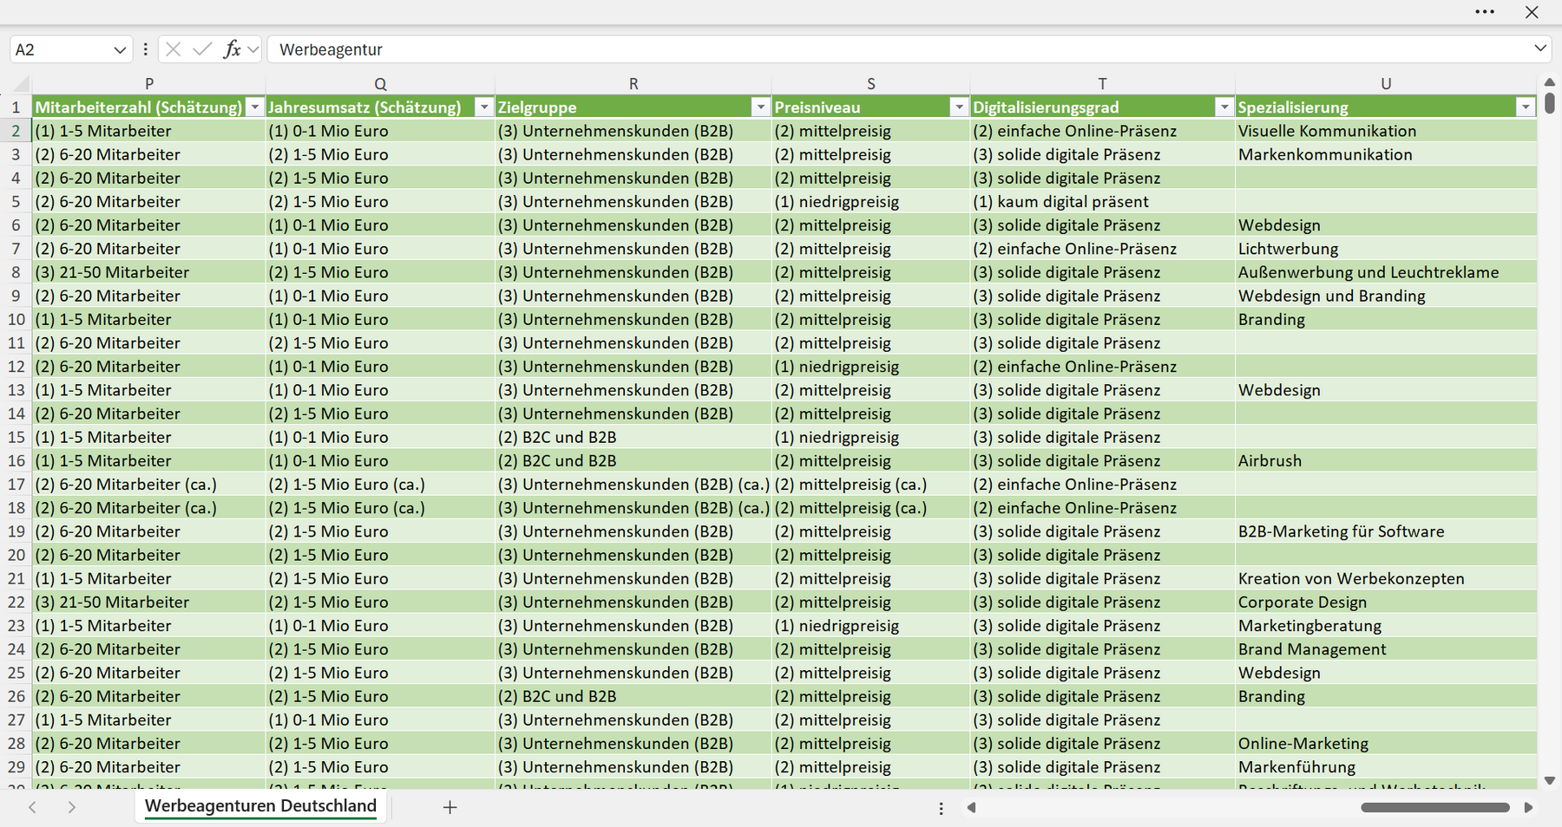This screenshot has height=827, width=1562.
Task: Click the vertical scrollbar thumb
Action: pyautogui.click(x=1550, y=103)
